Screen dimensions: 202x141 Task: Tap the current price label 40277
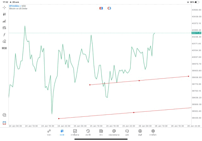(196, 33)
